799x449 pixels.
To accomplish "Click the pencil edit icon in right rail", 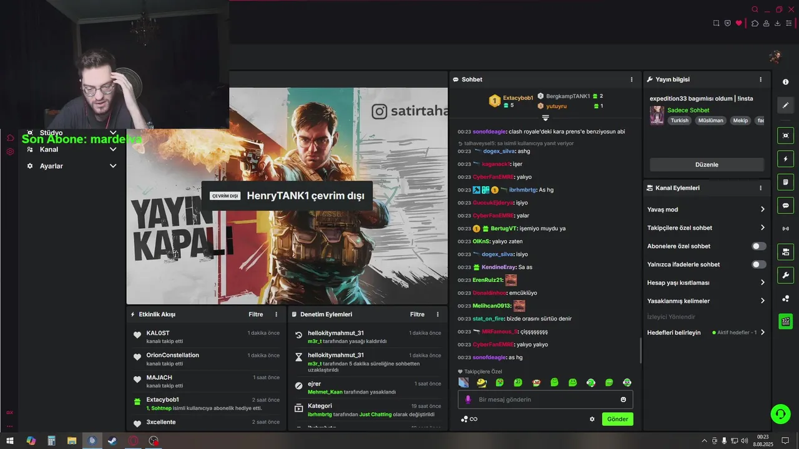I will pyautogui.click(x=785, y=105).
